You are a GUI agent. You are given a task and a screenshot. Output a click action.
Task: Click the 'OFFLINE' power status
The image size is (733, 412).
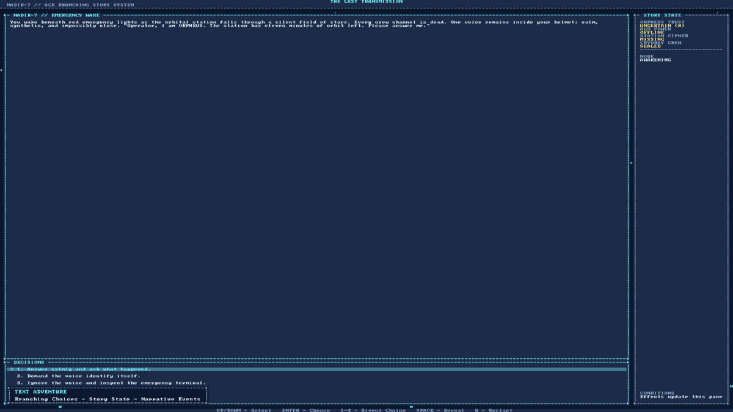[x=652, y=32]
